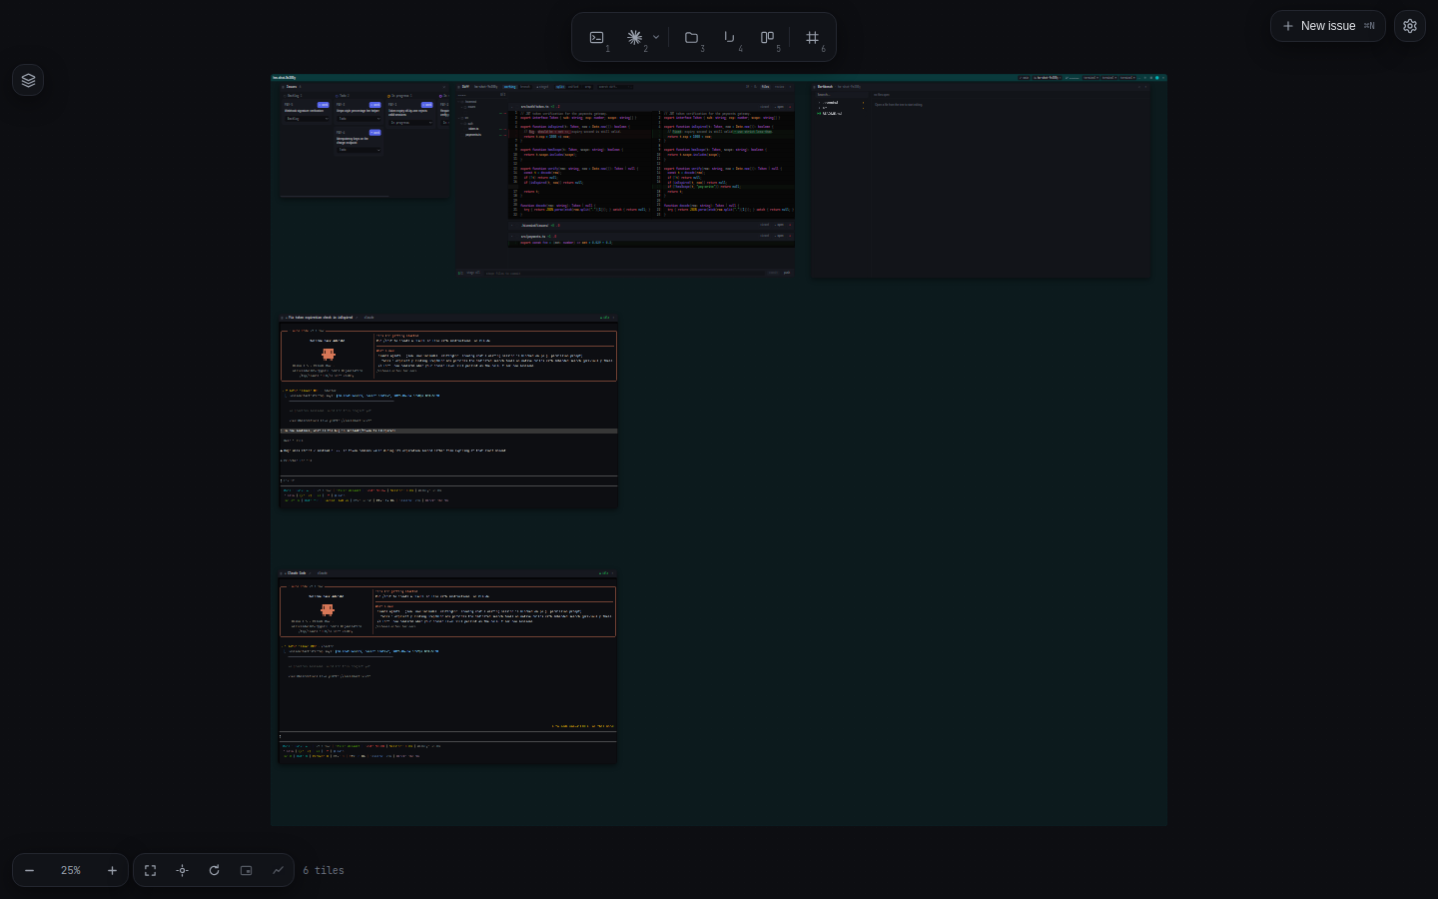Click the '6 tiles' counter text
Image resolution: width=1438 pixels, height=899 pixels.
(324, 871)
